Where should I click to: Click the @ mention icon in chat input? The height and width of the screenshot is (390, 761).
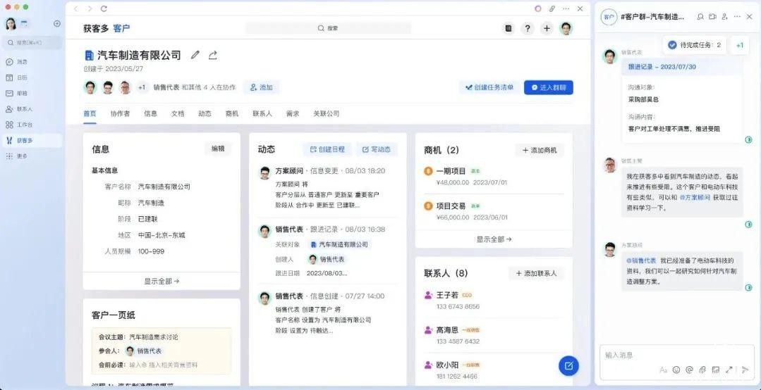point(689,370)
